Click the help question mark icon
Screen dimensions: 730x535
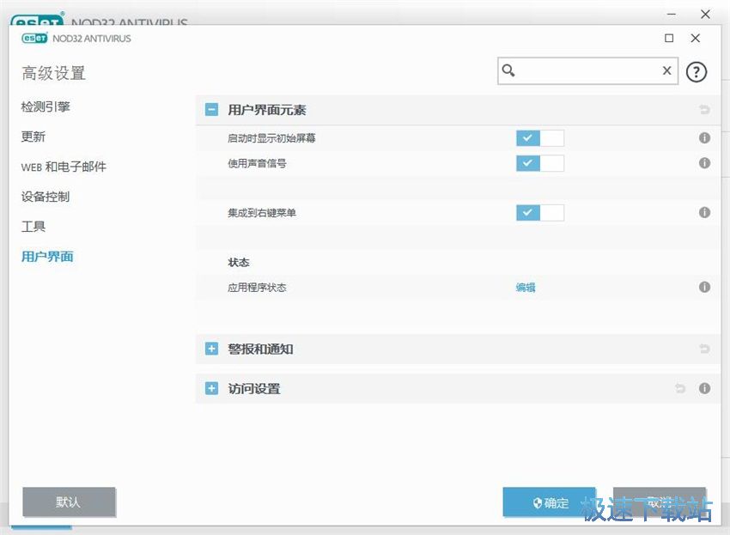coord(696,72)
